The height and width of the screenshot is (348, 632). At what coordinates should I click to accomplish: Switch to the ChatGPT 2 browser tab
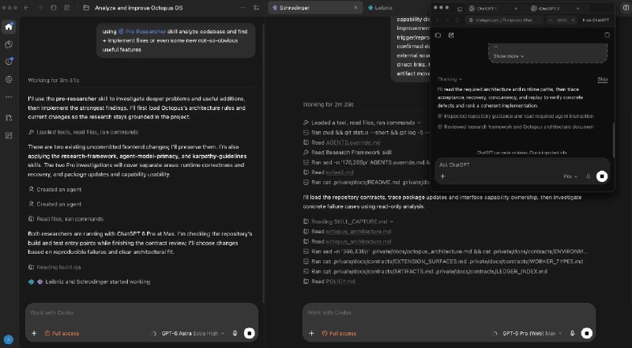point(549,9)
